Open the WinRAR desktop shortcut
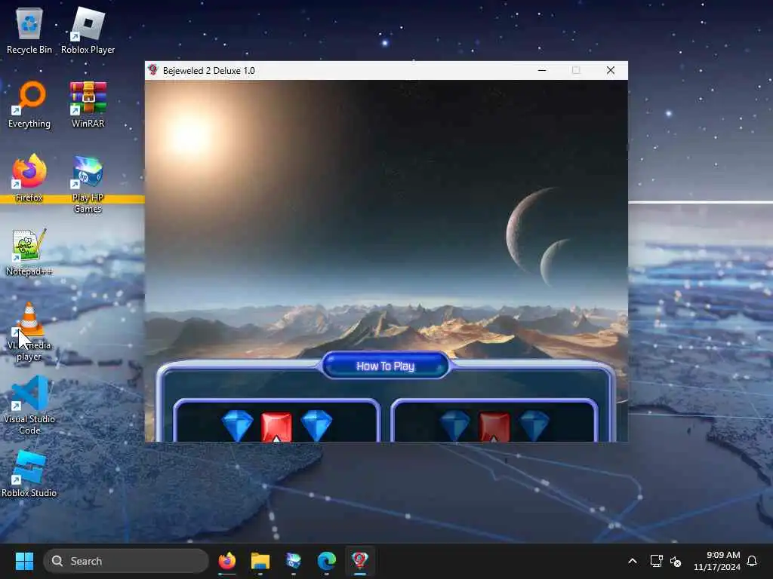 click(x=88, y=104)
